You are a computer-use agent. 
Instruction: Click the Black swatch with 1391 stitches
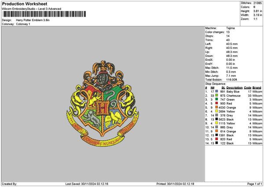[x=216, y=135]
